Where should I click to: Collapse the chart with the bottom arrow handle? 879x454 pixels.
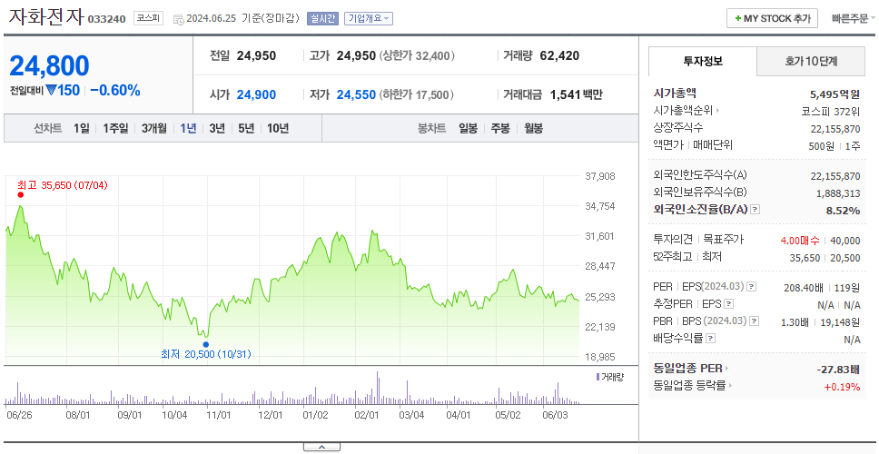pyautogui.click(x=321, y=447)
